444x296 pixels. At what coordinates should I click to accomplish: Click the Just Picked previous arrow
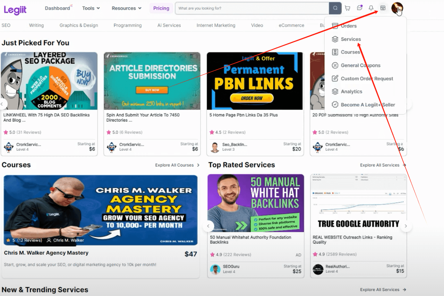(x=2, y=104)
